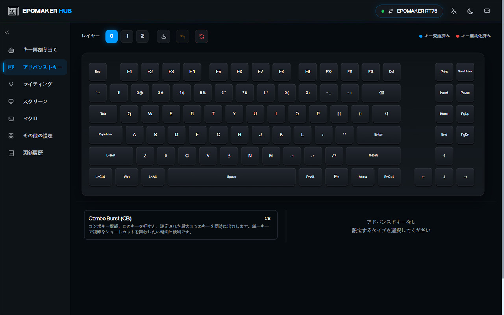Select the right arrow key
Viewport: 504px width, 315px height.
465,177
